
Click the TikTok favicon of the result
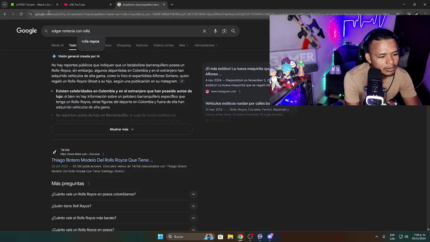(55, 152)
